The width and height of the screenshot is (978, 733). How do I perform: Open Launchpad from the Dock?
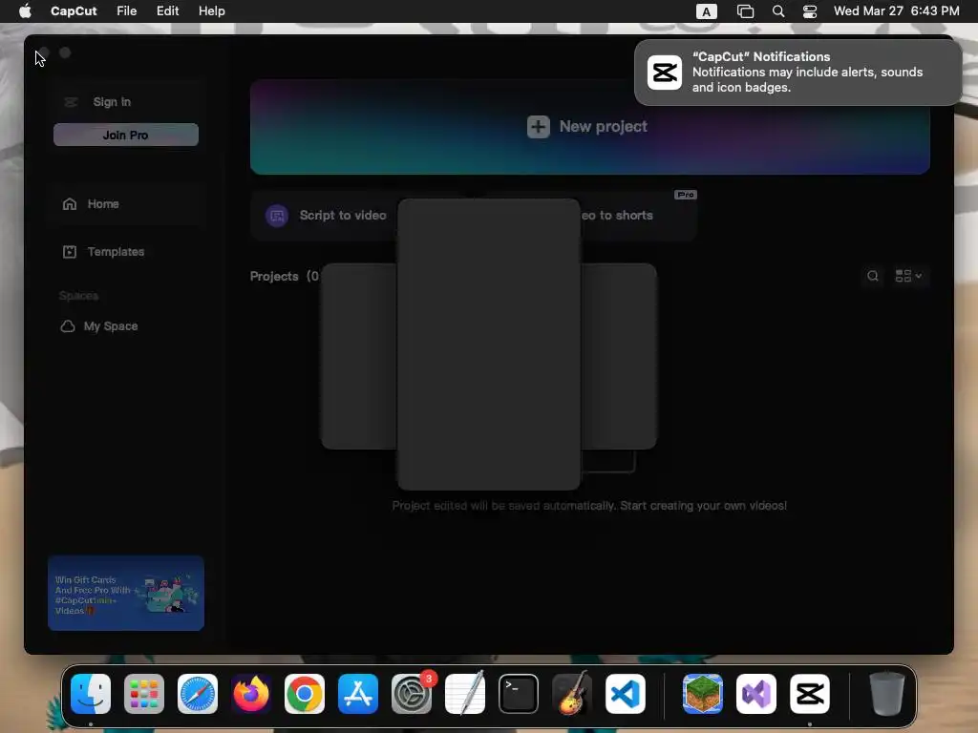coord(144,694)
